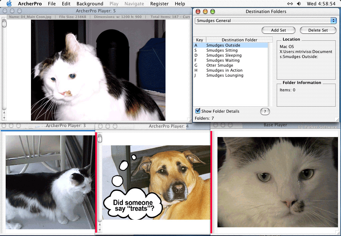Click the Location path text
This screenshot has height=236, width=341.
[306, 52]
